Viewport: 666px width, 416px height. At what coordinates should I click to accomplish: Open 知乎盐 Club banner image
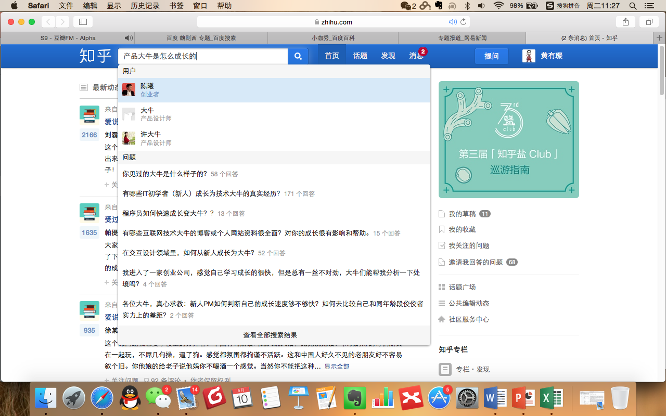[x=509, y=139]
